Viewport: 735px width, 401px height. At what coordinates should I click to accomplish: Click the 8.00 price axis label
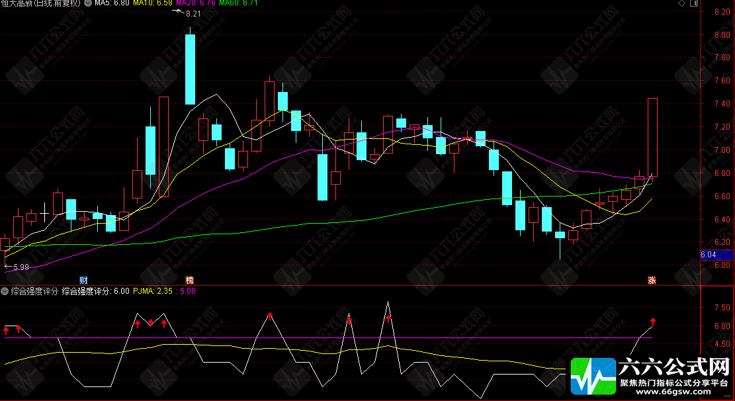pos(722,34)
